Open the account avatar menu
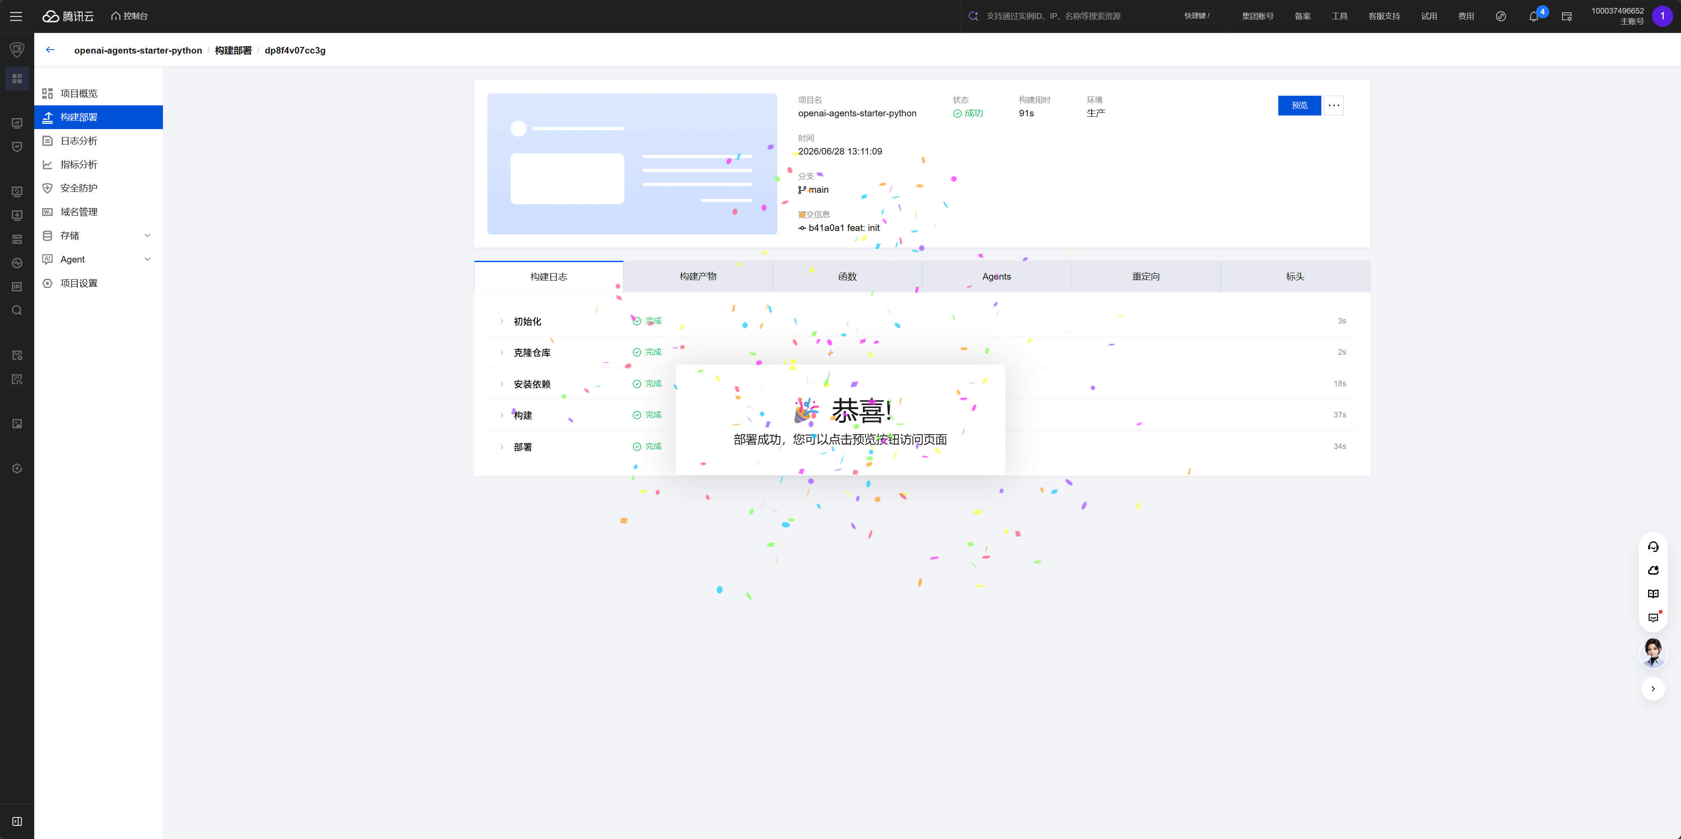This screenshot has width=1681, height=839. (1662, 16)
